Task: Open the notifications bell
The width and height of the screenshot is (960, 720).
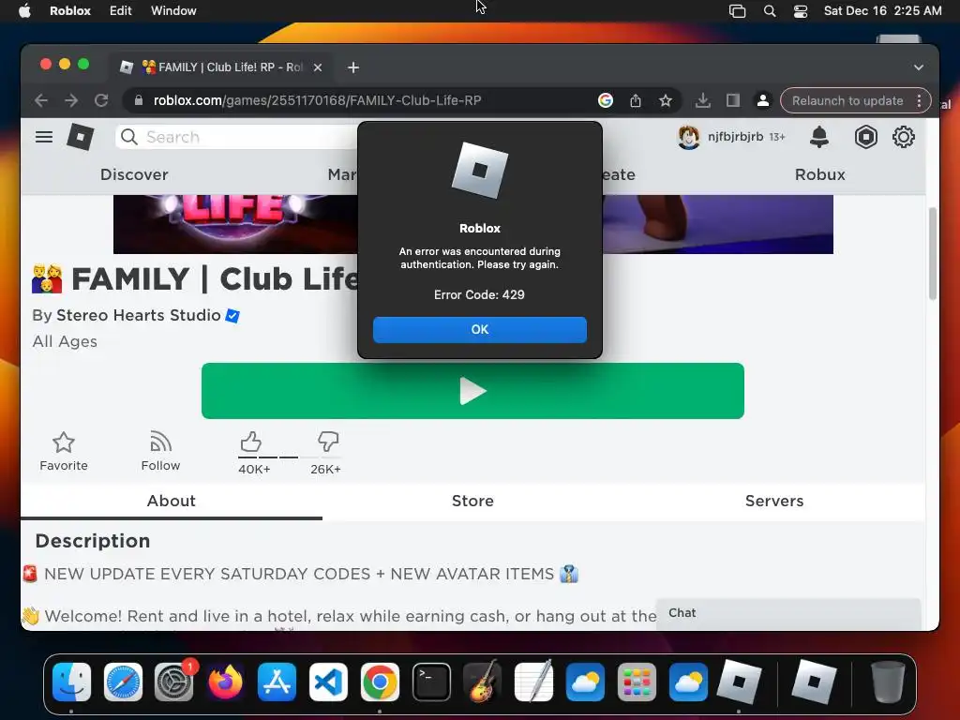Action: coord(819,137)
